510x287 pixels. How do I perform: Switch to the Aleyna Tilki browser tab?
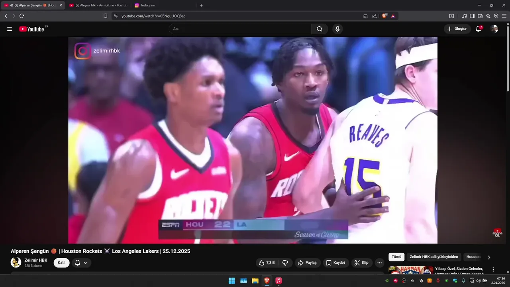98,5
